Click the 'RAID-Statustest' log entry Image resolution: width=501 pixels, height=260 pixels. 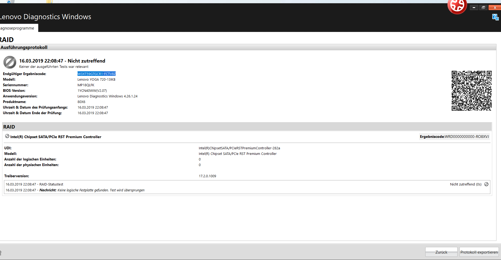(x=51, y=184)
